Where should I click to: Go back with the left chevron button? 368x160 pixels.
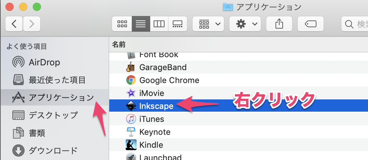click(14, 24)
